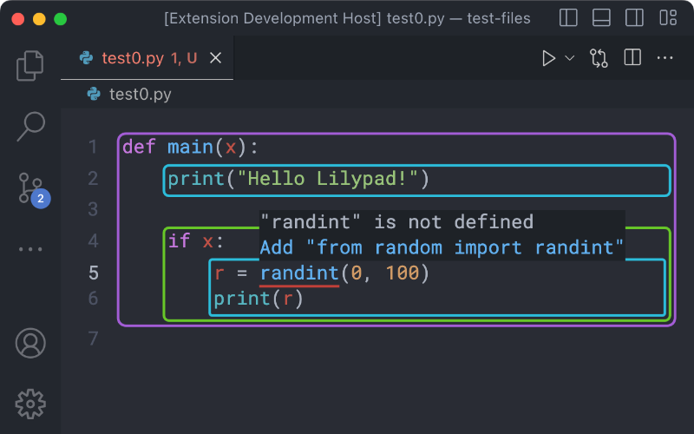Close the test0.py tab

(216, 58)
